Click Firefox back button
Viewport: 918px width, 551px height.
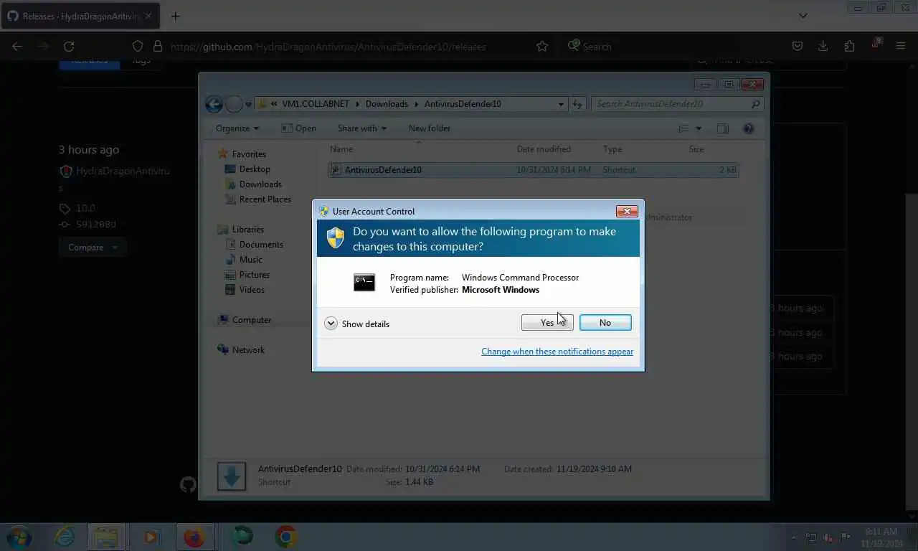[x=17, y=46]
